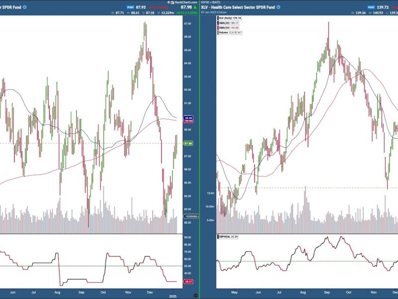Click the post-market price 139.72
Viewport: 398px width, 299px height.
point(383,7)
